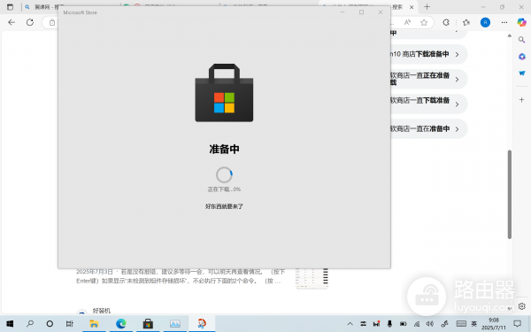Screen dimensions: 531x332
Task: Click the 正在下载...0% status text
Action: coord(224,189)
